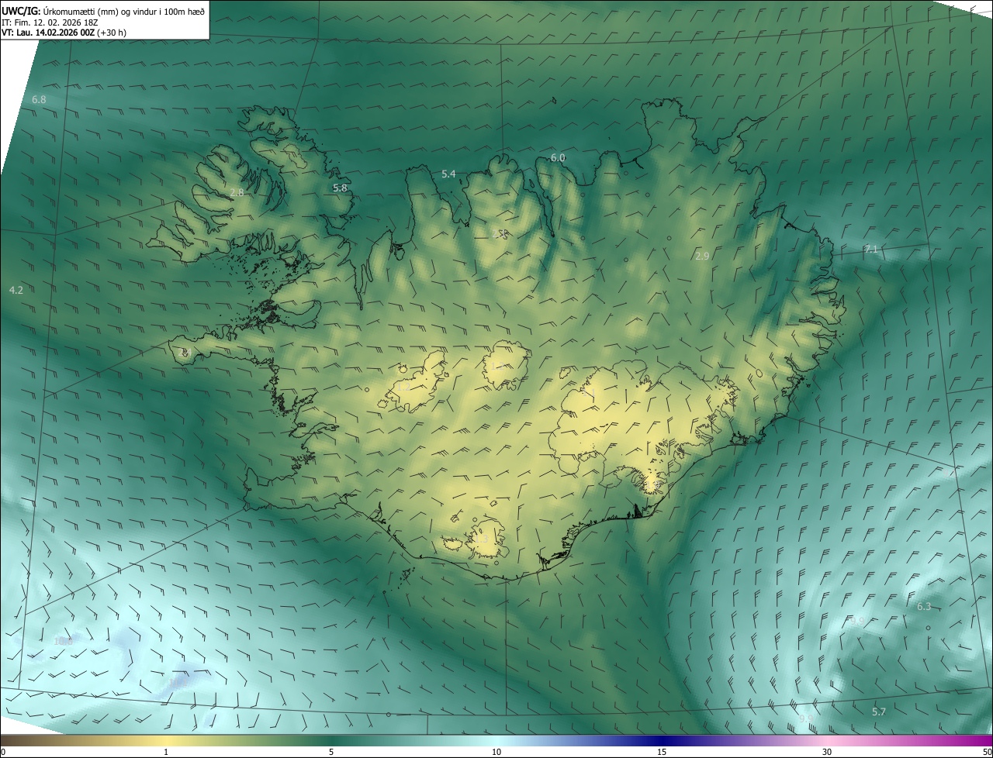Select the 2.8 value over the Westfjords

237,192
